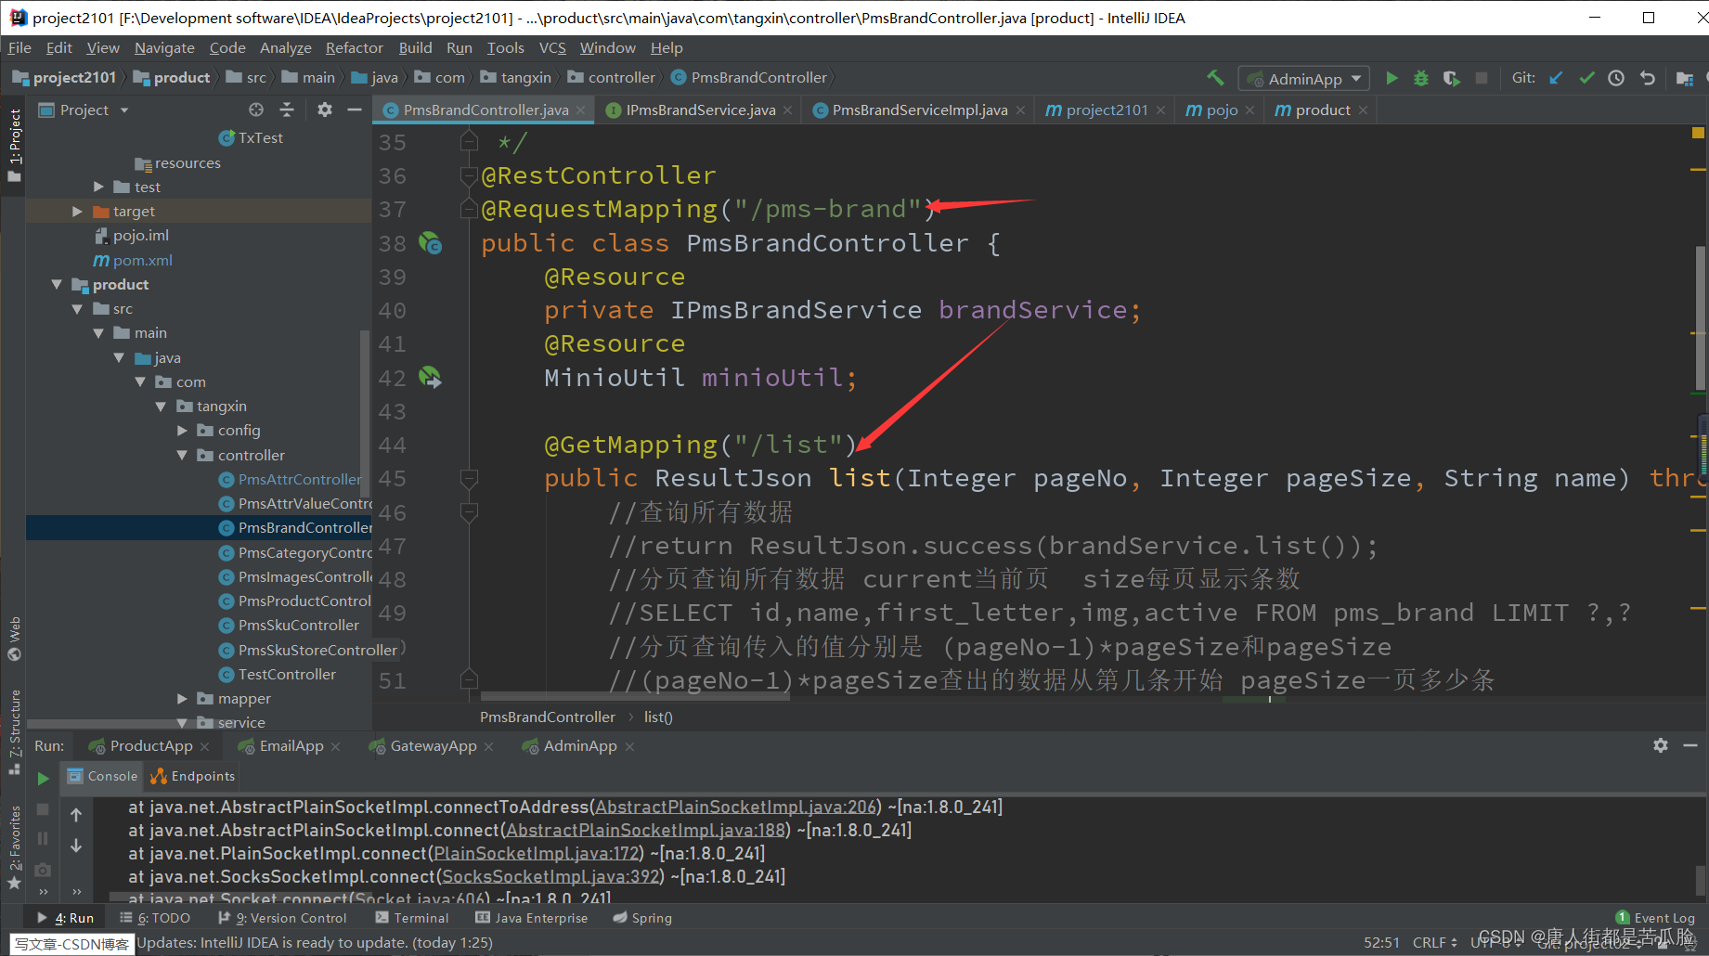Open the VCS menu
The height and width of the screenshot is (956, 1709).
coord(552,48)
